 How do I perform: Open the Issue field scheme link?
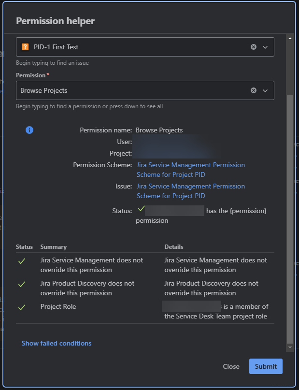coord(190,191)
